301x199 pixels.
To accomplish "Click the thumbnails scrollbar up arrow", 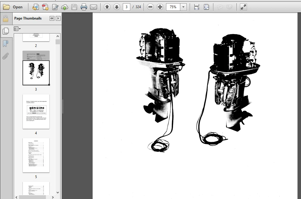I will [x=58, y=36].
